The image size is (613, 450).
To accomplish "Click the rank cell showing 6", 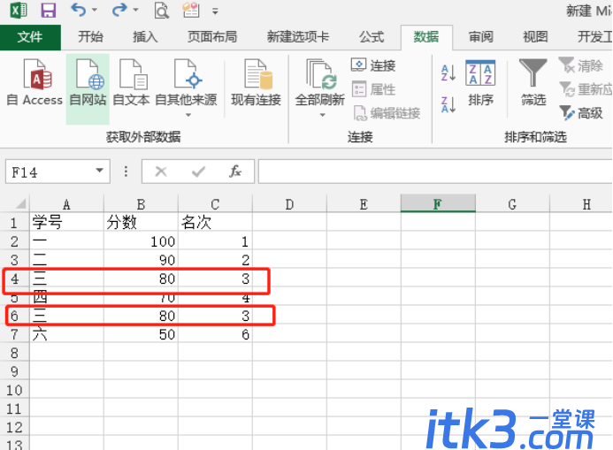I will (x=215, y=334).
